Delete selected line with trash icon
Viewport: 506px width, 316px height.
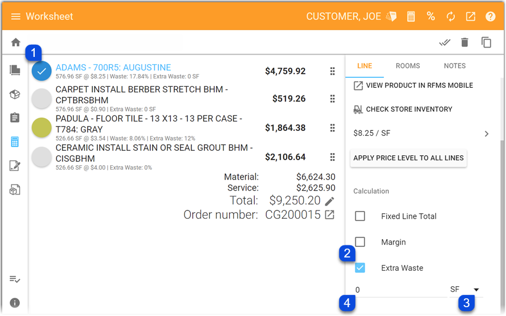point(465,43)
